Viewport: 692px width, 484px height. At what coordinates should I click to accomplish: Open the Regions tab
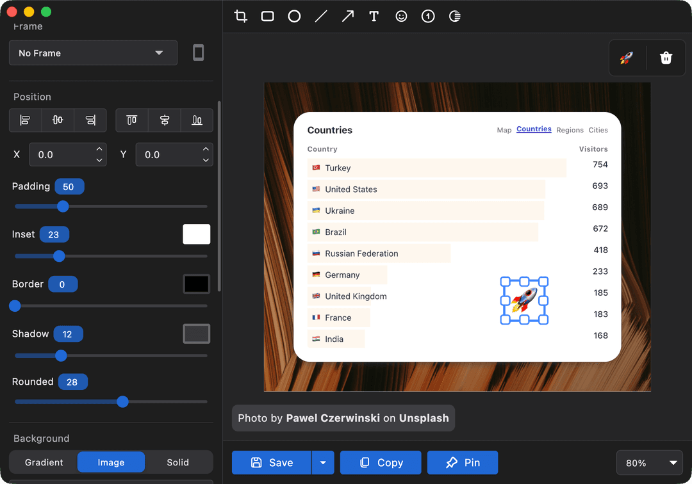coord(570,129)
